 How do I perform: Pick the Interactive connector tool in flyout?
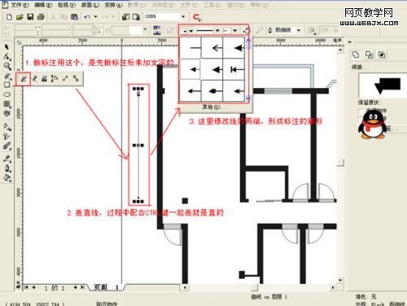pyautogui.click(x=76, y=79)
